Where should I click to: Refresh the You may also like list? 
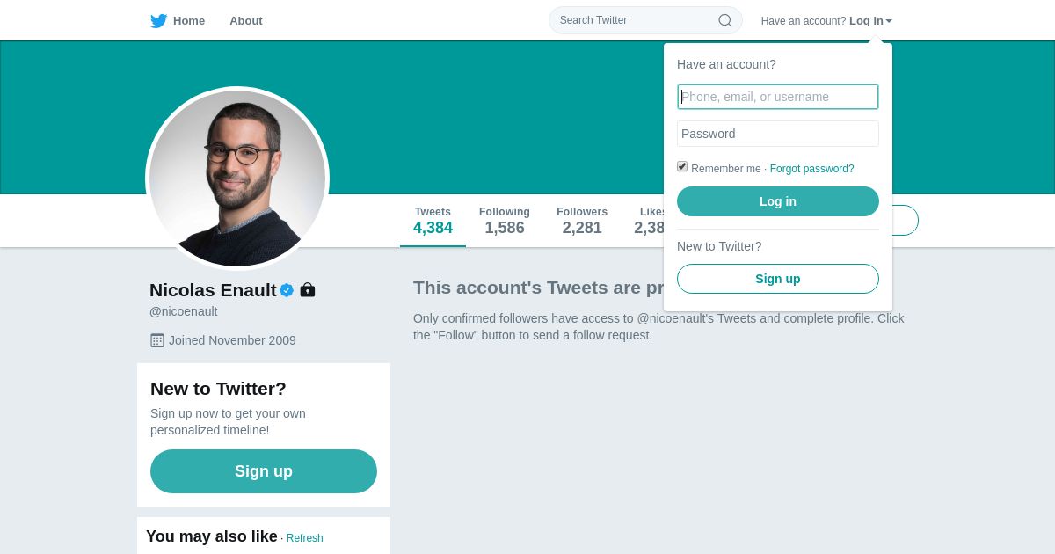tap(304, 538)
